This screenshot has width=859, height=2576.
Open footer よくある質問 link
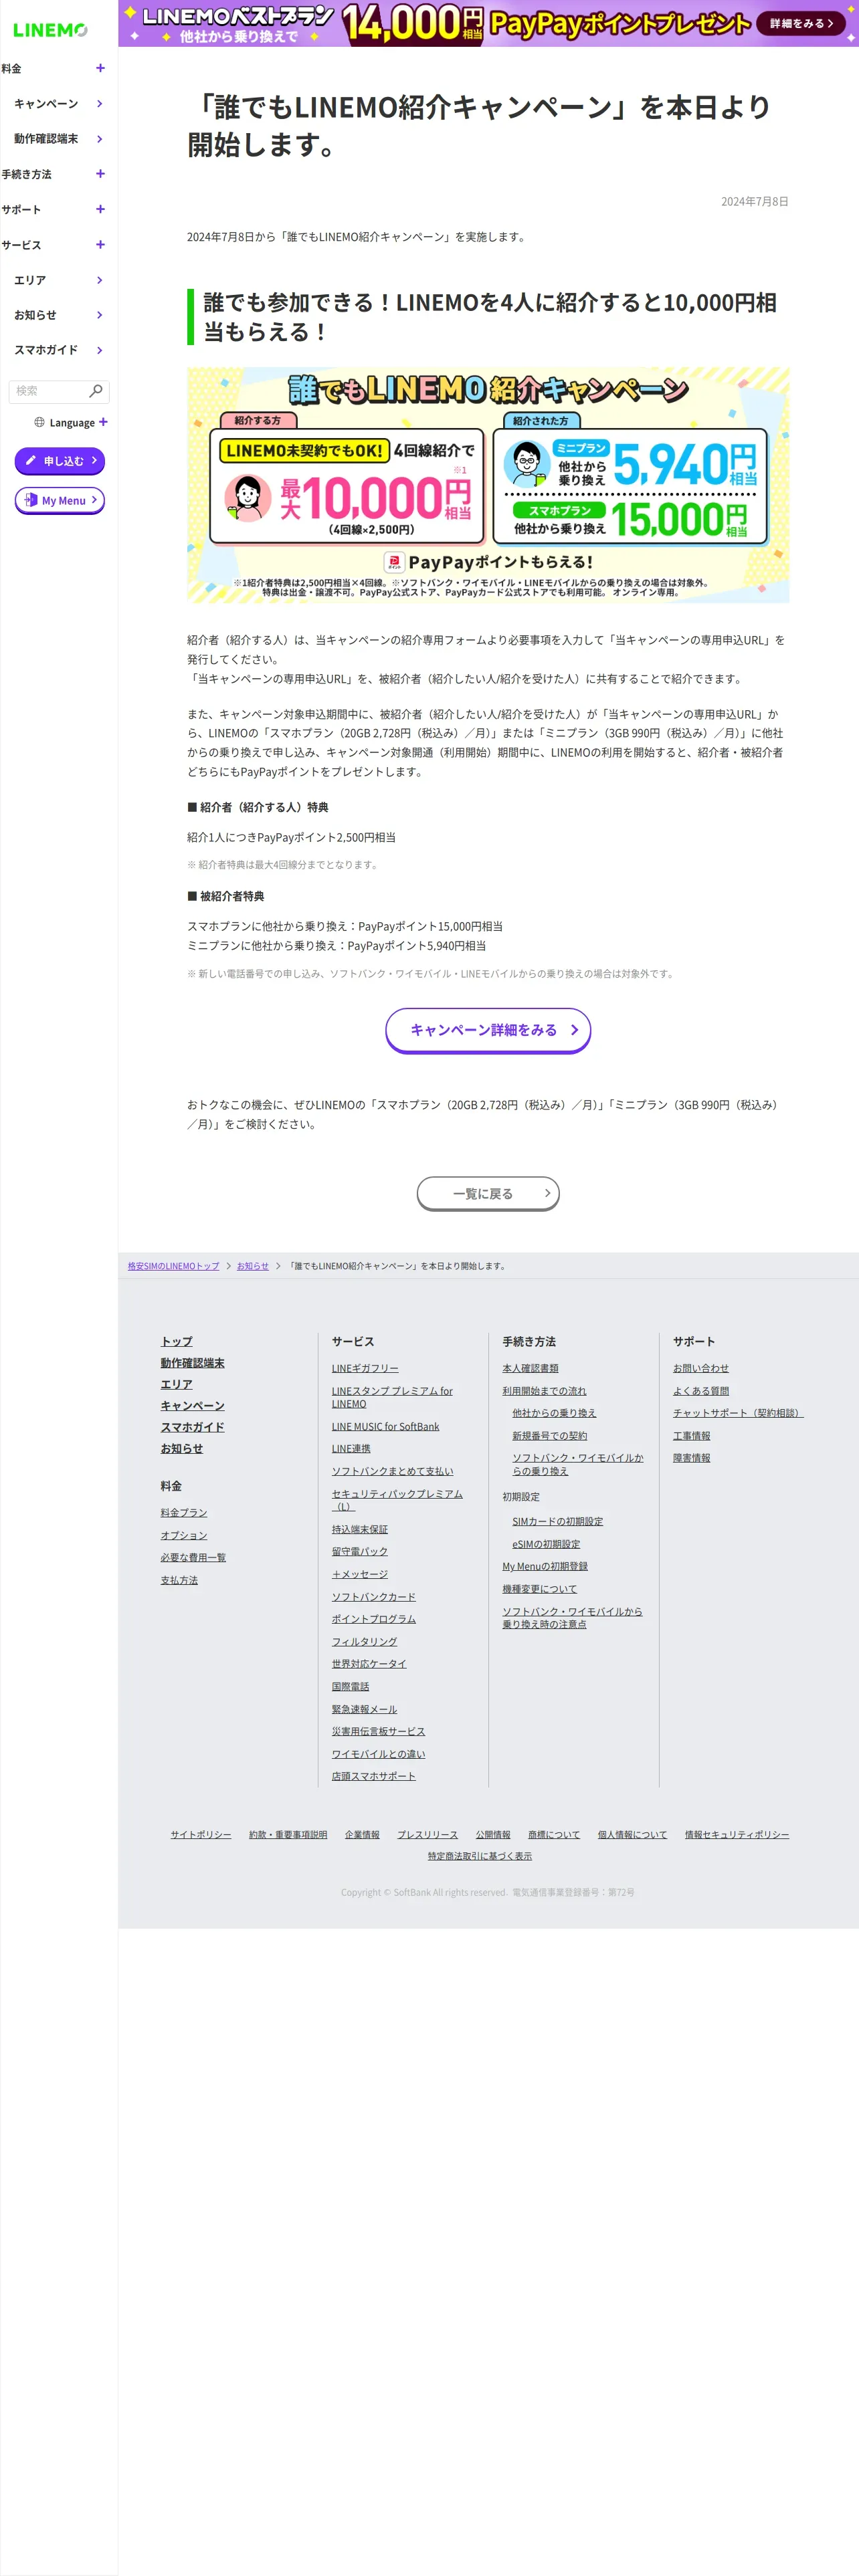(x=701, y=1391)
